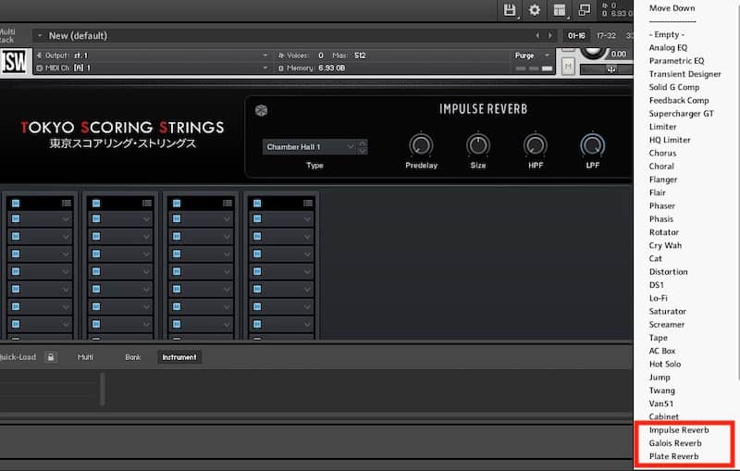This screenshot has width=740, height=471.
Task: Switch to the 01-16 rack page
Action: [576, 35]
